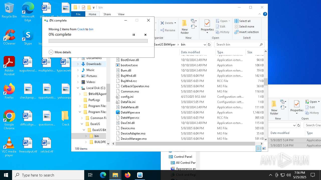Viewport: 321px width, 180px height.
Task: Open the Delete dropdown arrow
Action: click(x=175, y=23)
